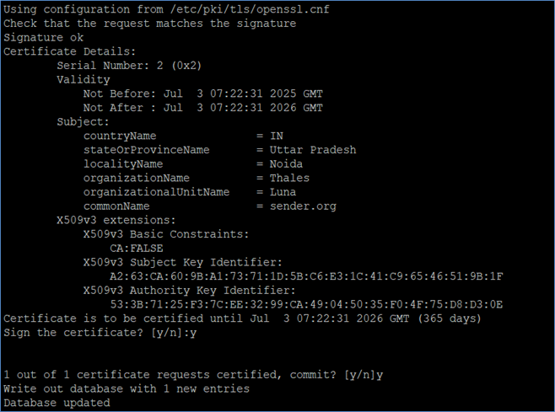Select the Luna organizational unit value
Image resolution: width=555 pixels, height=412 pixels.
[x=283, y=192]
